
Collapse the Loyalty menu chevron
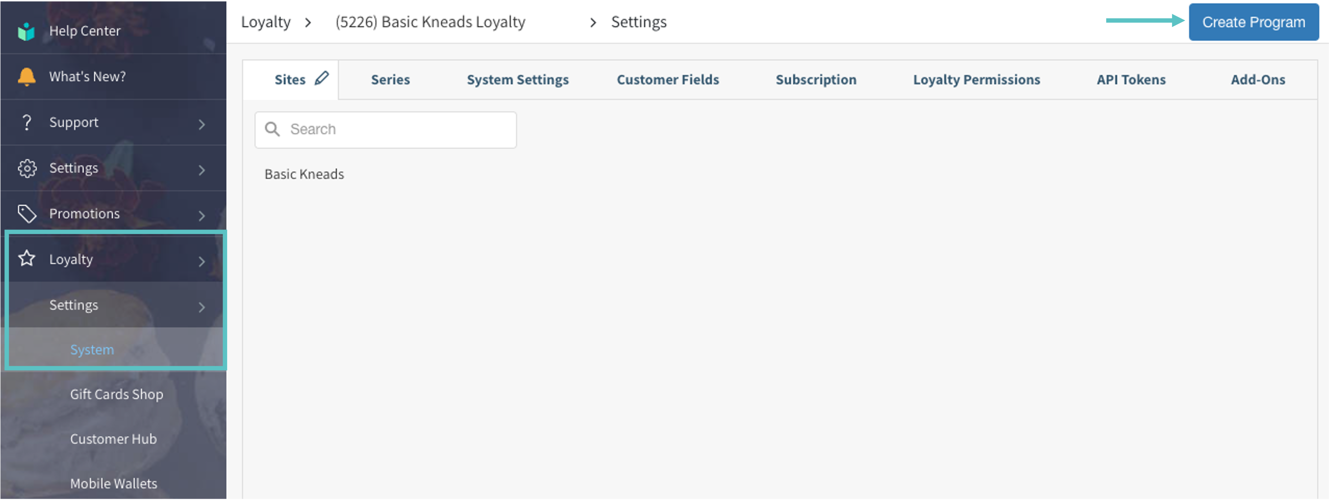[202, 261]
